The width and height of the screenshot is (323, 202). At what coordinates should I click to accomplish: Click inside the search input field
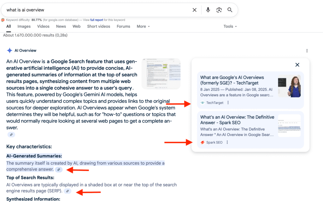pyautogui.click(x=95, y=10)
